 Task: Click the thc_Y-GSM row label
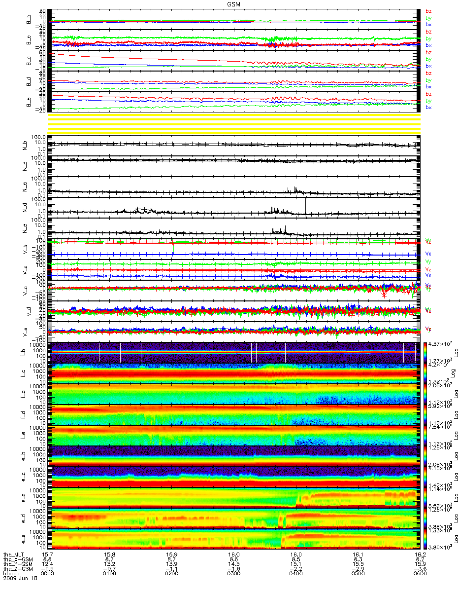click(17, 563)
